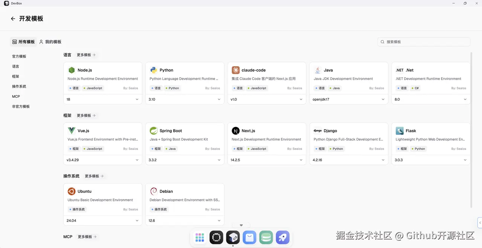Select 非官方模板 in sidebar
This screenshot has height=248, width=482.
[21, 107]
